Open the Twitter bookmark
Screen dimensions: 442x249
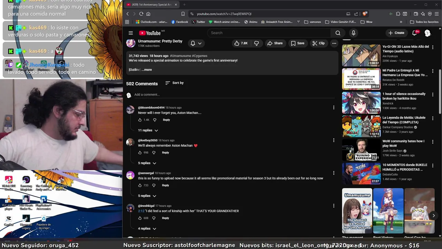coord(198,22)
